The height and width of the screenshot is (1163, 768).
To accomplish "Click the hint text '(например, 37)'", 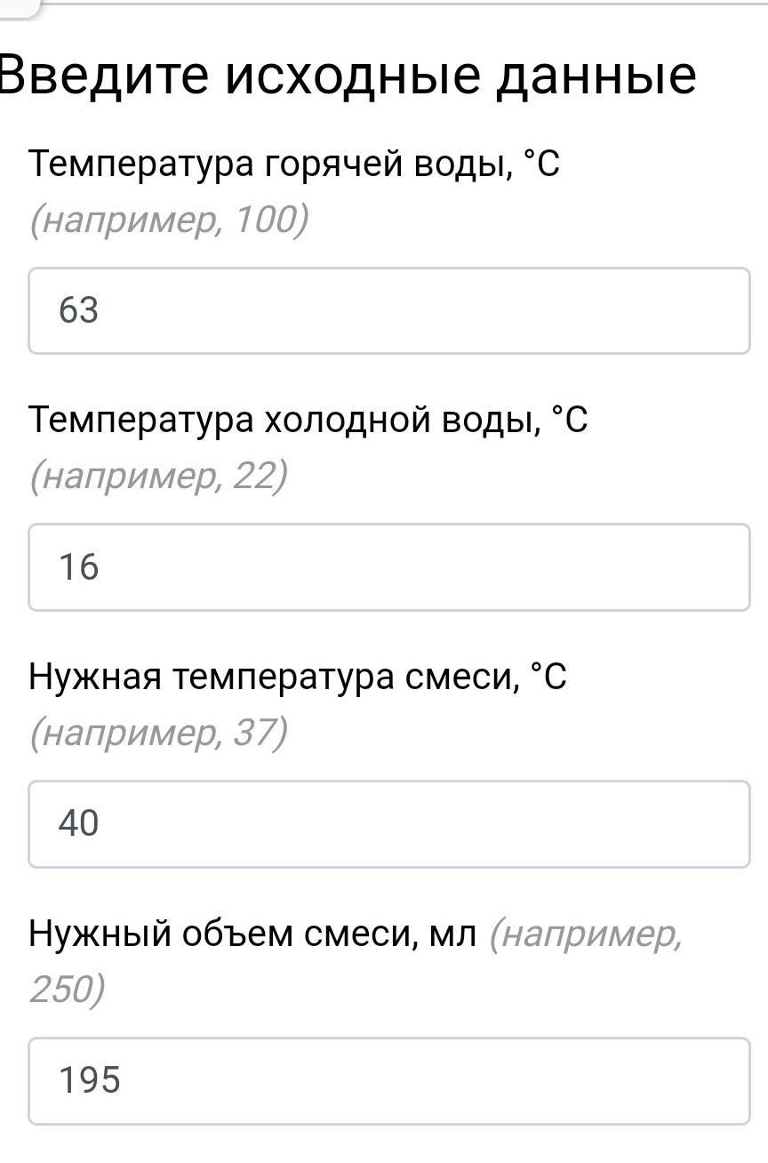I will pyautogui.click(x=158, y=734).
